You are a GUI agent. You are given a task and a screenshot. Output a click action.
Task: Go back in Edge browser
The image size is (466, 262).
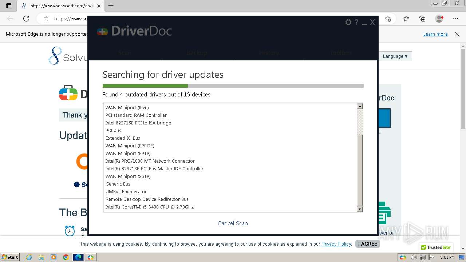pyautogui.click(x=10, y=19)
